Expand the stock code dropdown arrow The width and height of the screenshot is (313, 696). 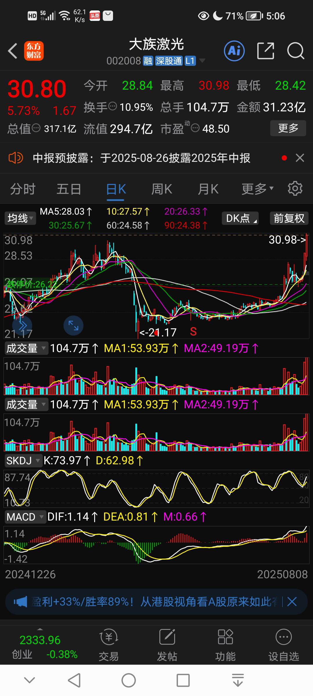[x=202, y=61]
